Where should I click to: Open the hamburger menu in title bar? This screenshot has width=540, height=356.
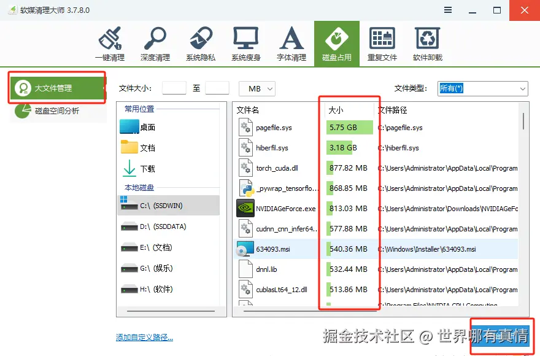[448, 10]
